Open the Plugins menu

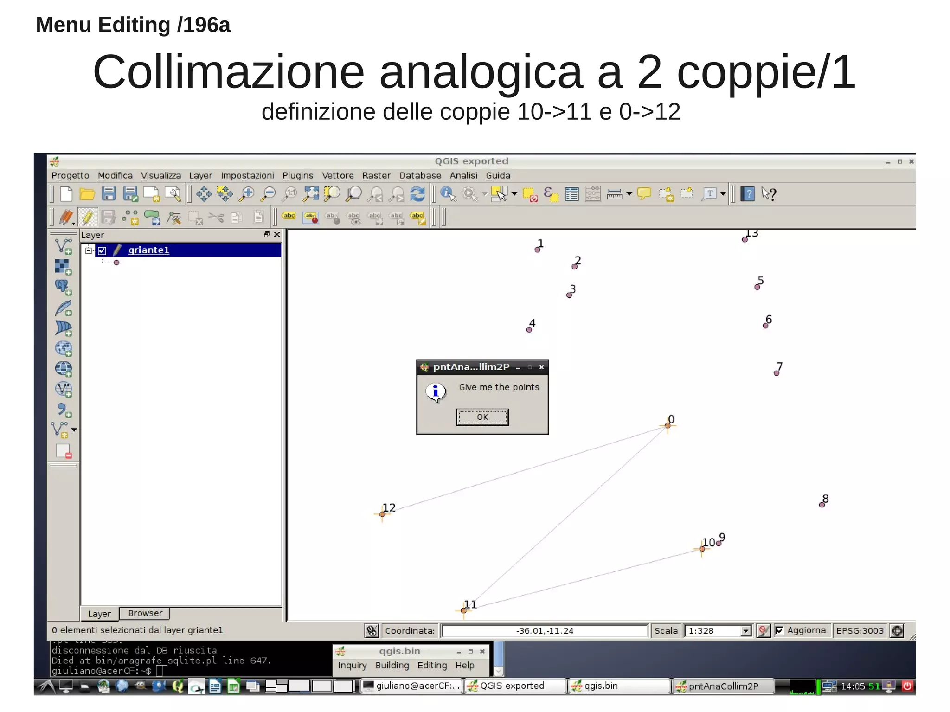298,175
